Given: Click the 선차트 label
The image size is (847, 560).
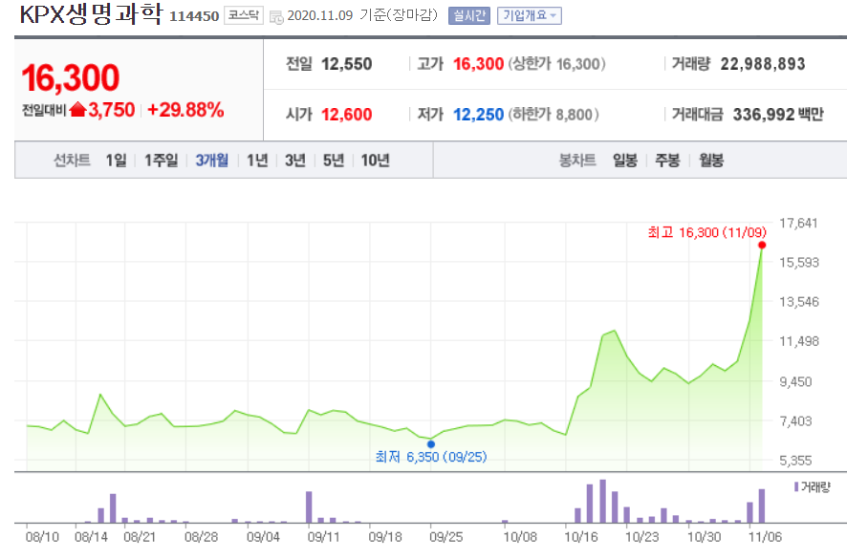Looking at the screenshot, I should click(x=72, y=161).
